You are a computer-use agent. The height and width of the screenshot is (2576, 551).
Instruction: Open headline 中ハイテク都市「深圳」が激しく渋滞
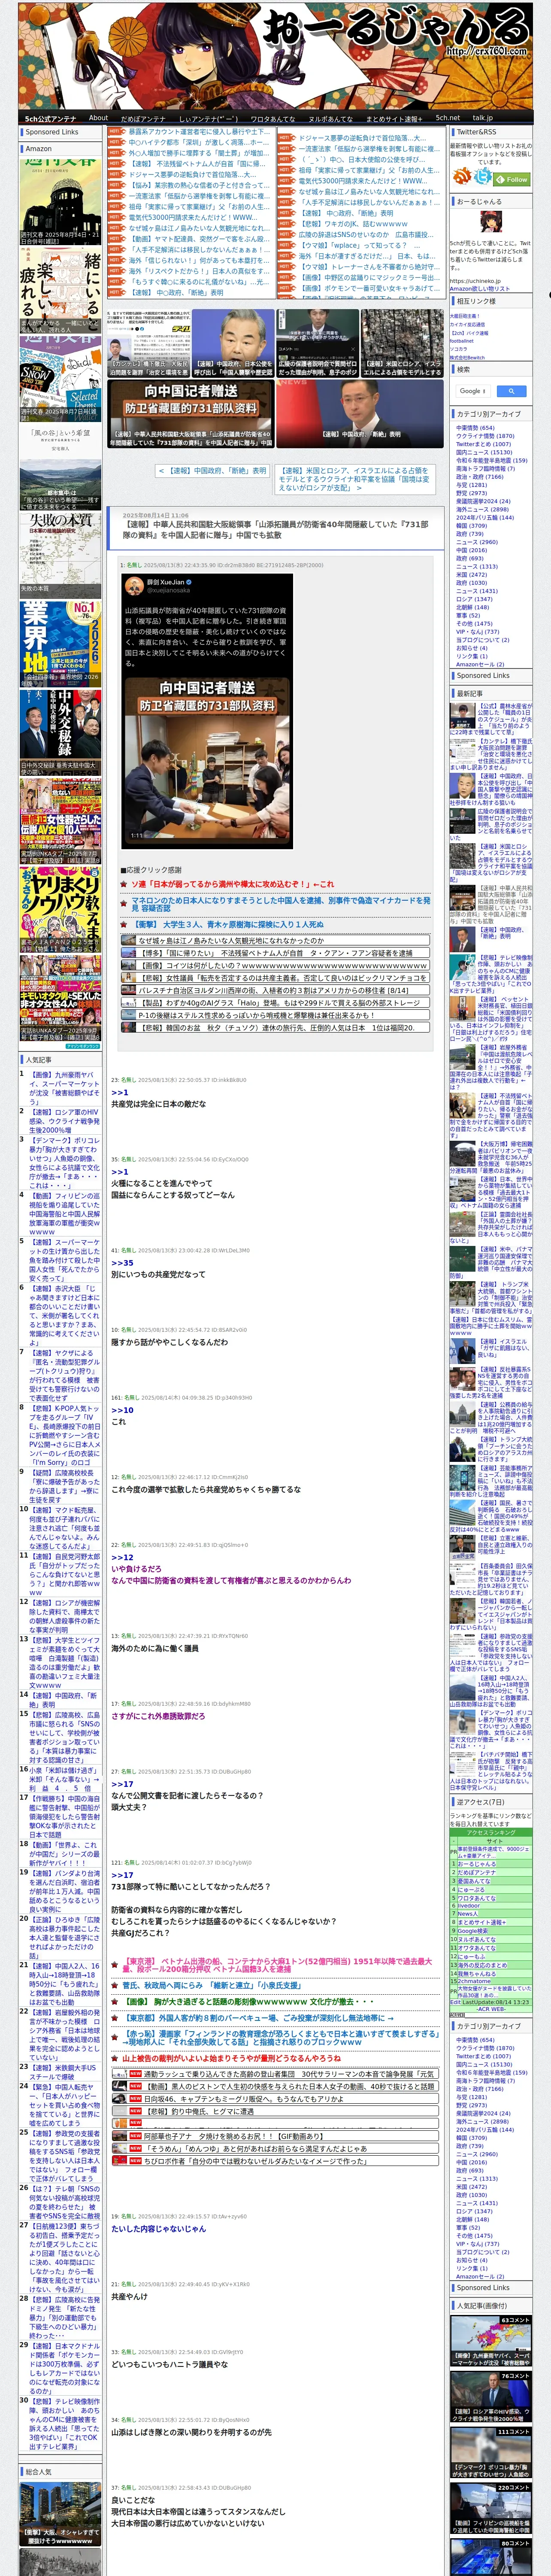198,142
